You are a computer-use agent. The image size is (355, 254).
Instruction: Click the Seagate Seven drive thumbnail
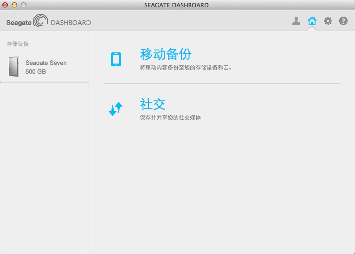(x=13, y=67)
